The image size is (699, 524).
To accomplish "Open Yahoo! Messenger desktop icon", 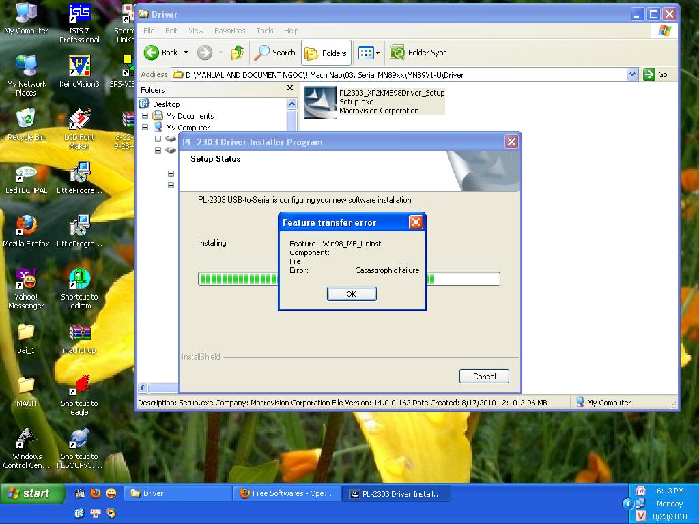I will [26, 289].
